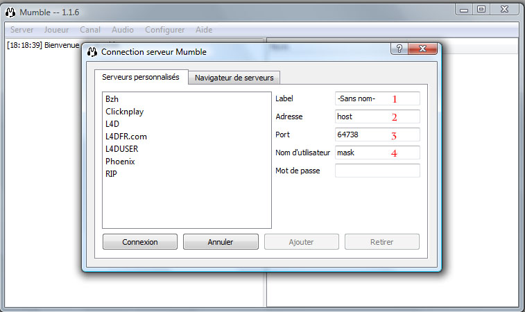Click the greyed Retirer button
Viewport: 525px width, 312px height.
382,242
